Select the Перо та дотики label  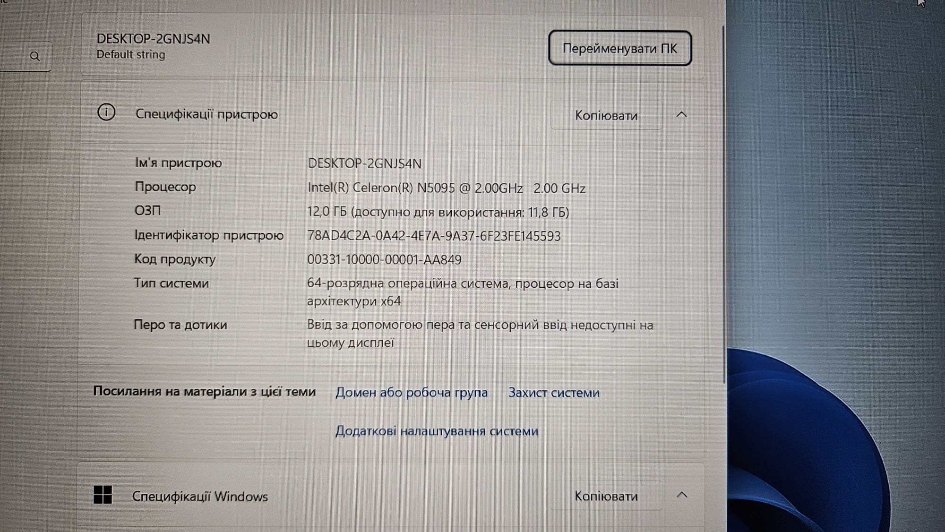coord(180,325)
